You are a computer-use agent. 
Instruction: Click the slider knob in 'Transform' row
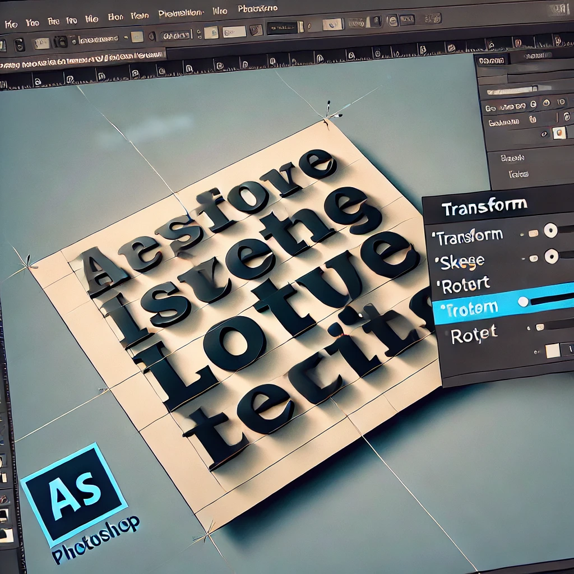pos(550,230)
